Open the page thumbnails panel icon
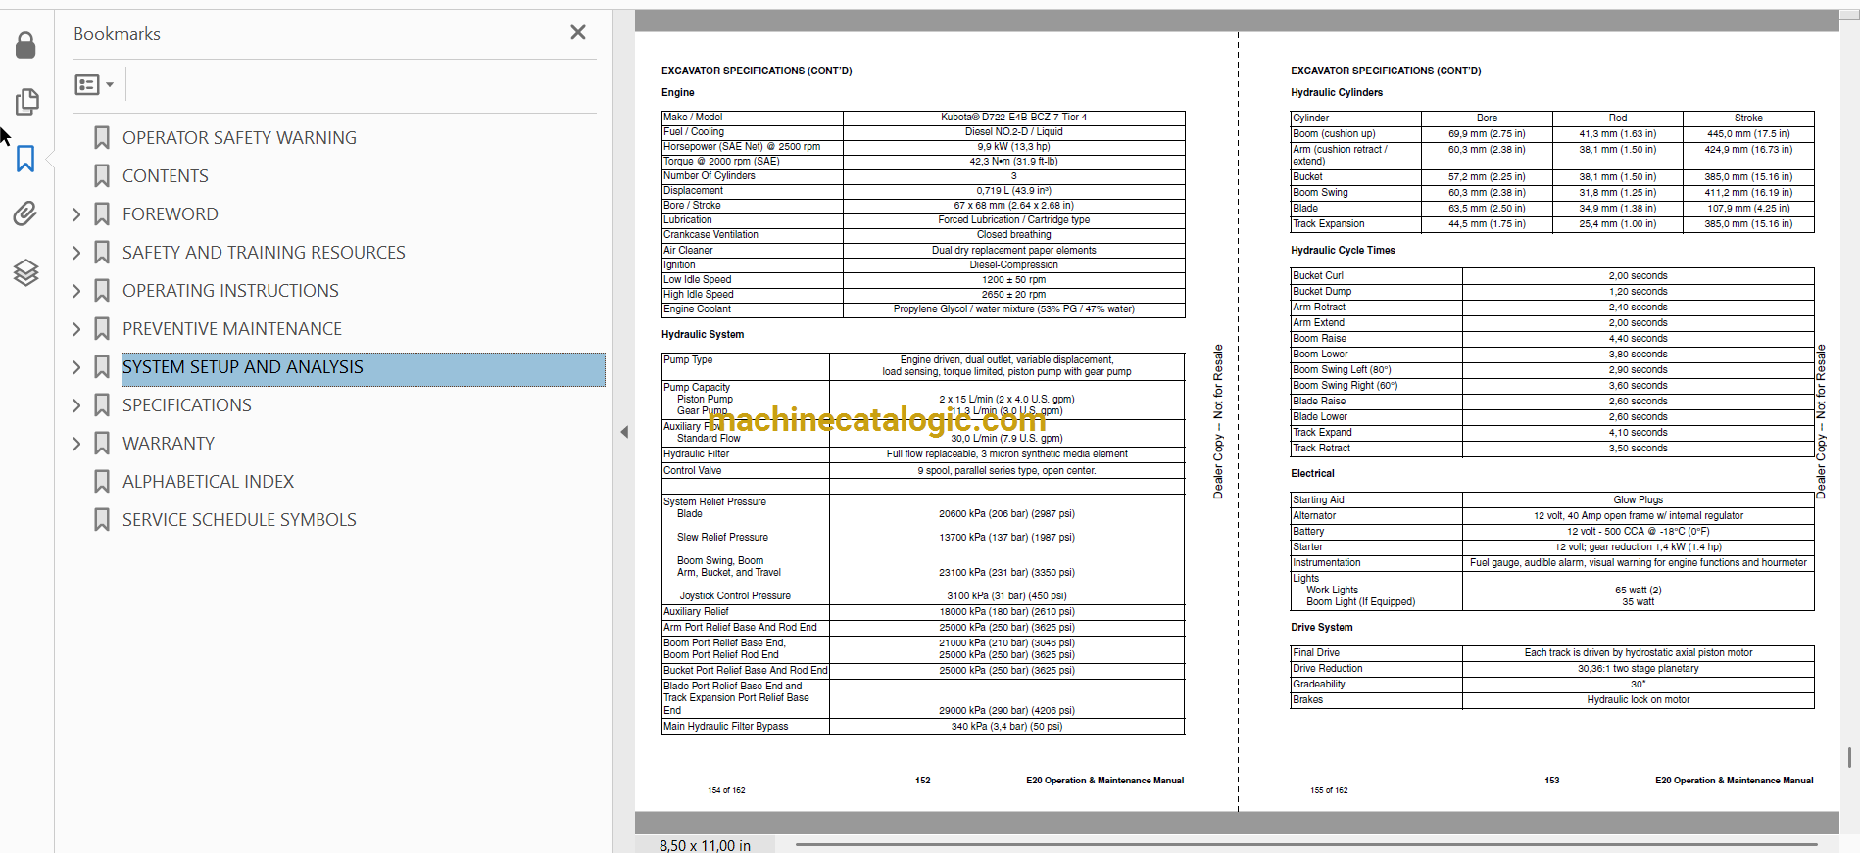1860x853 pixels. [26, 102]
